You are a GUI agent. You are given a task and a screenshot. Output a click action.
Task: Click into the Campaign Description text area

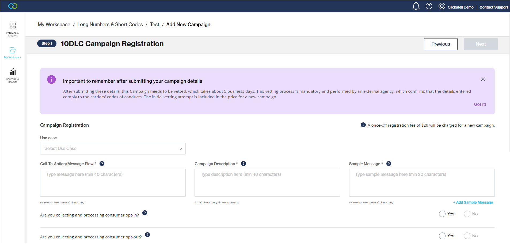click(x=267, y=183)
